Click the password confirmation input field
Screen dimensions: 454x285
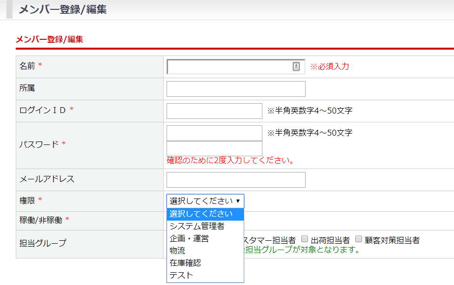(214, 148)
